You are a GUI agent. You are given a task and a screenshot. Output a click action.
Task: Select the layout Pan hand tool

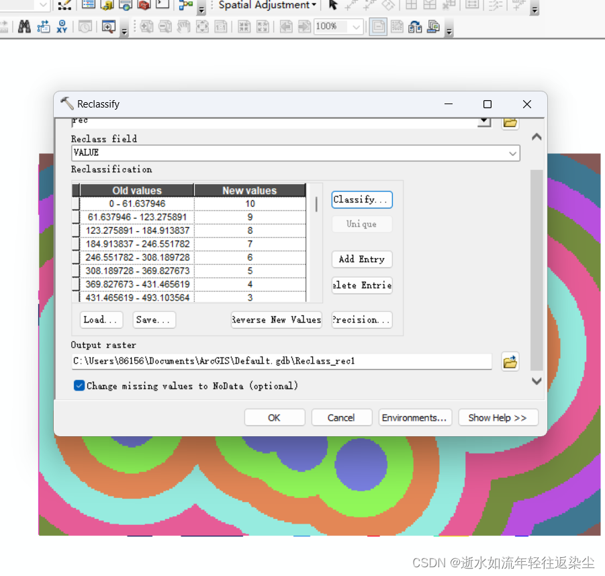(184, 27)
